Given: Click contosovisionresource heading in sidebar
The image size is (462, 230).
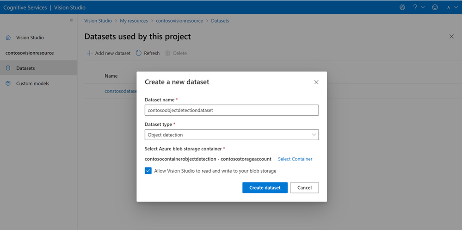Looking at the screenshot, I should (30, 53).
